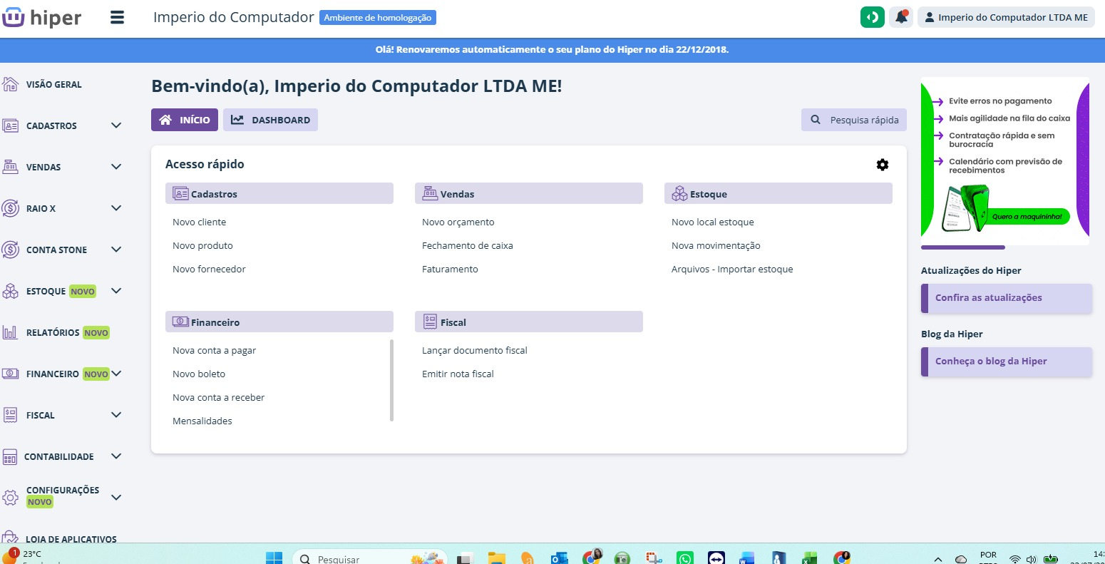Click the Raio X sidebar icon

point(10,208)
